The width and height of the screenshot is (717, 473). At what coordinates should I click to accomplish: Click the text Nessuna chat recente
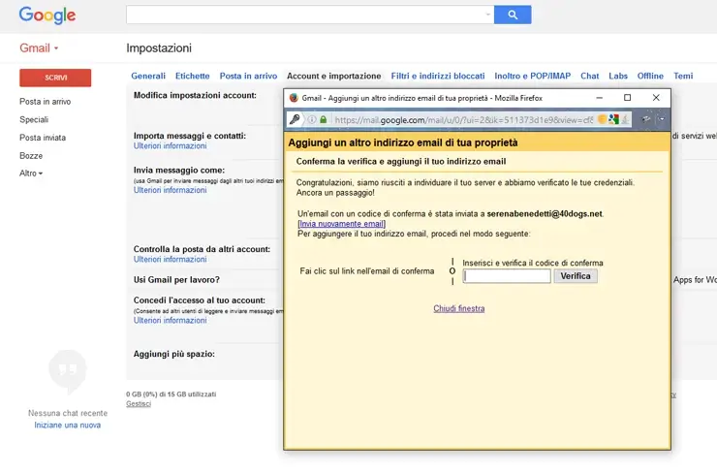tap(68, 413)
